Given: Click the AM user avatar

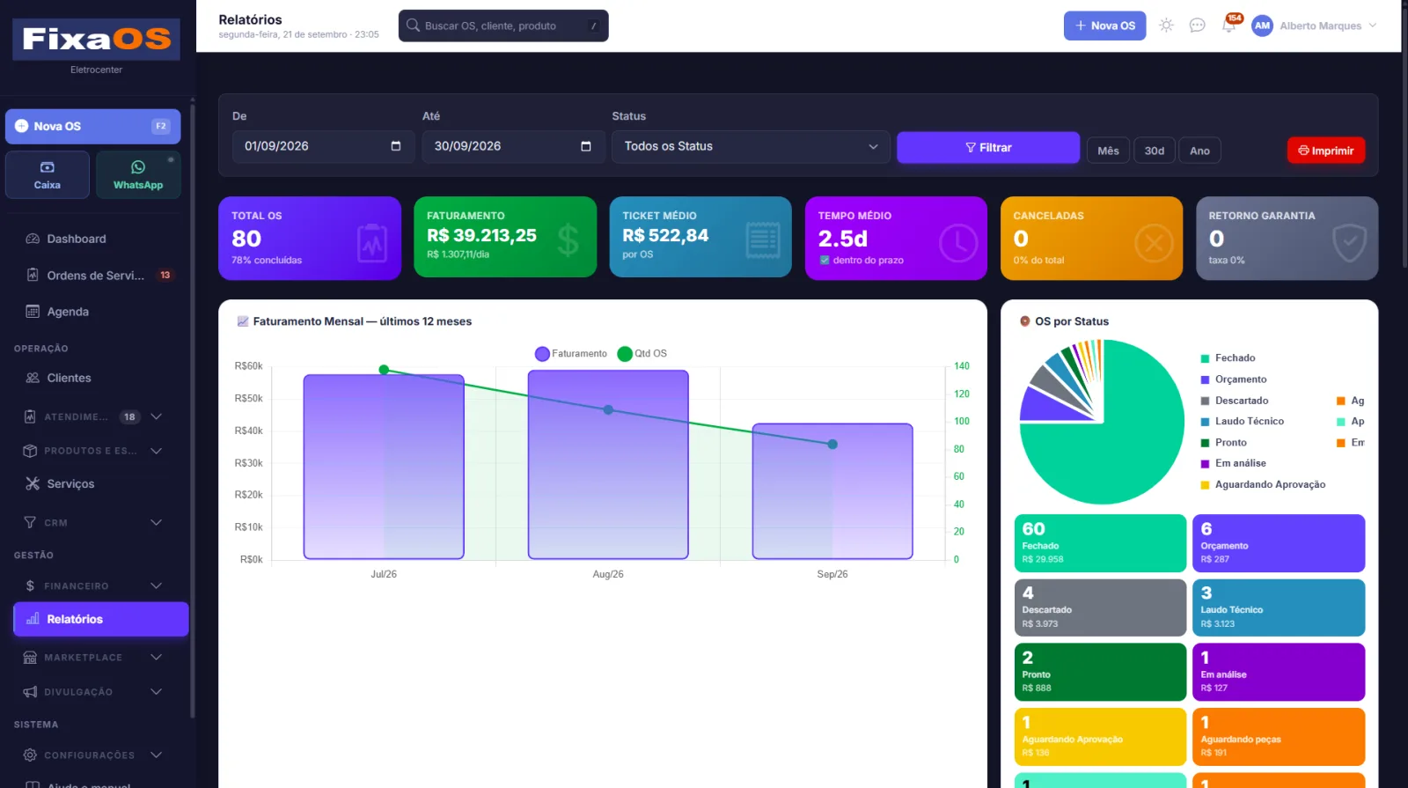Looking at the screenshot, I should pyautogui.click(x=1262, y=26).
